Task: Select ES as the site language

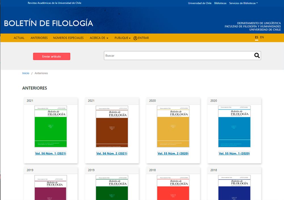Action: [256, 37]
